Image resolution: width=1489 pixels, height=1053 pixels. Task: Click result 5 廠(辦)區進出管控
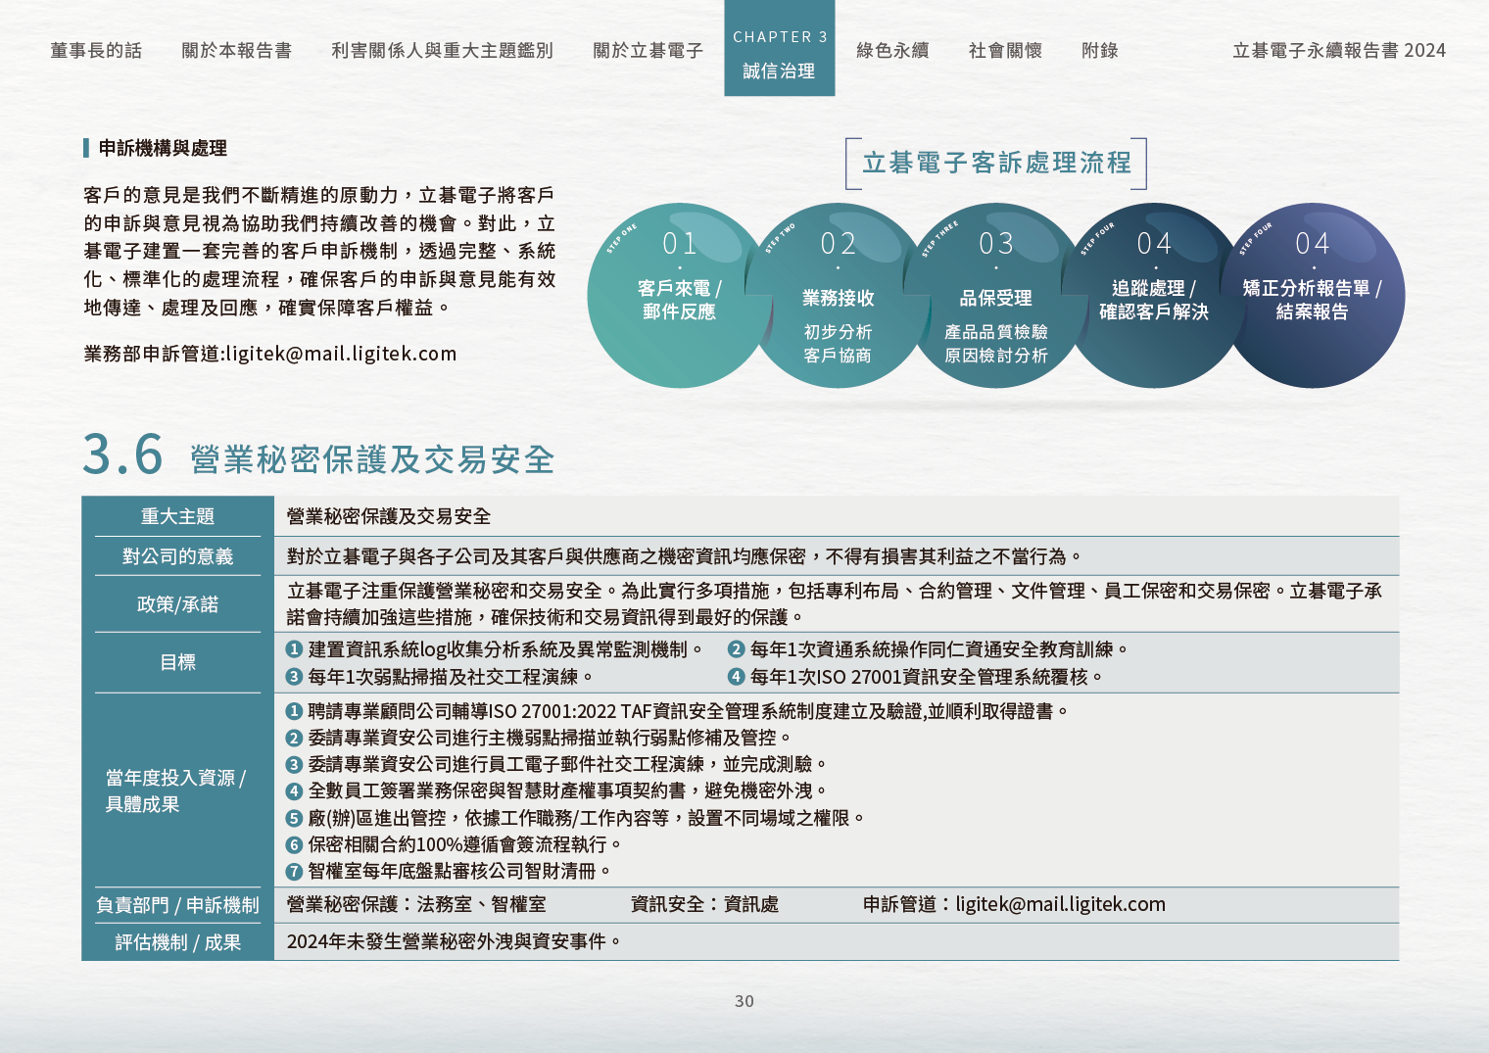pos(575,818)
